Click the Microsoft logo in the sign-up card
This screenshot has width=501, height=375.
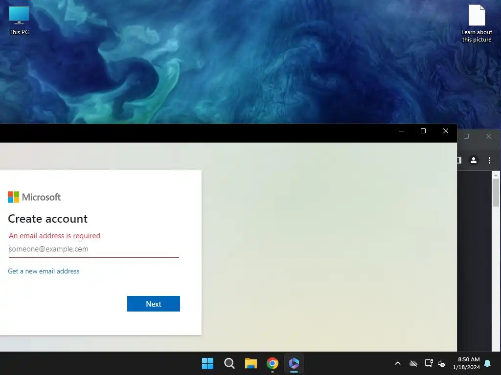[34, 197]
